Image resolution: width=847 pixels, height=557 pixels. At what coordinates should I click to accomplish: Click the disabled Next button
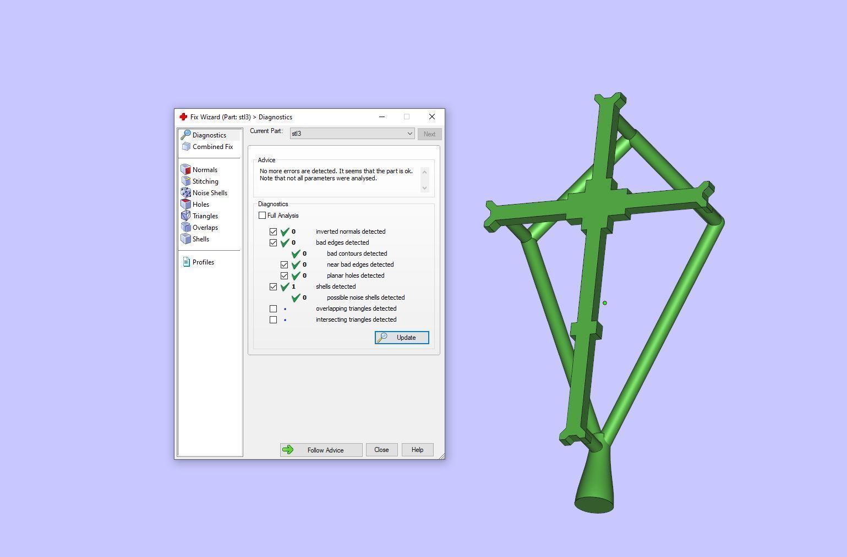pyautogui.click(x=429, y=134)
